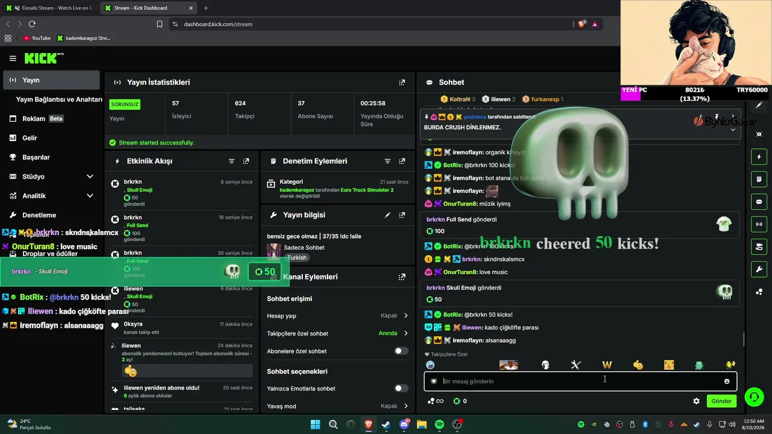Image resolution: width=772 pixels, height=434 pixels.
Task: Click the green headset support button
Action: pos(754,397)
